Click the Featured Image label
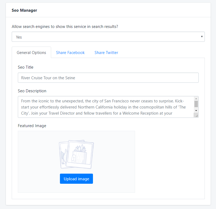The width and height of the screenshot is (216, 209). pyautogui.click(x=32, y=126)
